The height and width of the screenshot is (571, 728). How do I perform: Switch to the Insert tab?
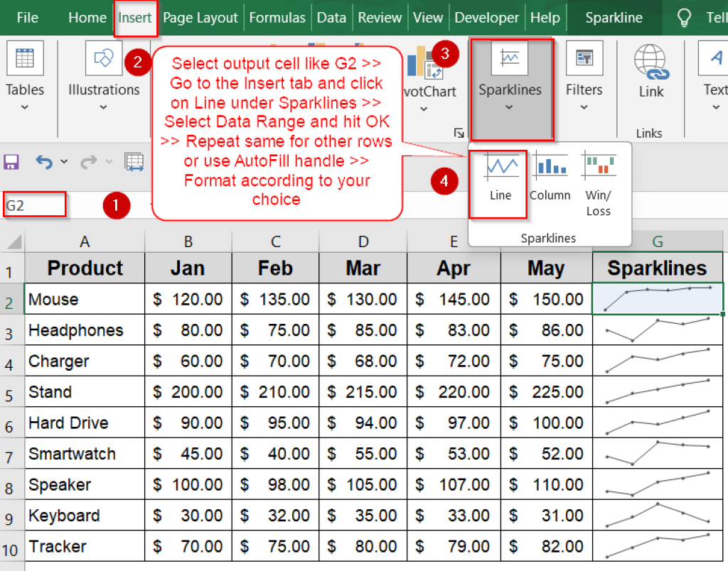point(135,18)
